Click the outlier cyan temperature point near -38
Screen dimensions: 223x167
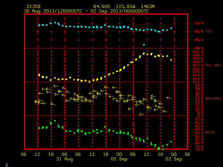coord(144,45)
